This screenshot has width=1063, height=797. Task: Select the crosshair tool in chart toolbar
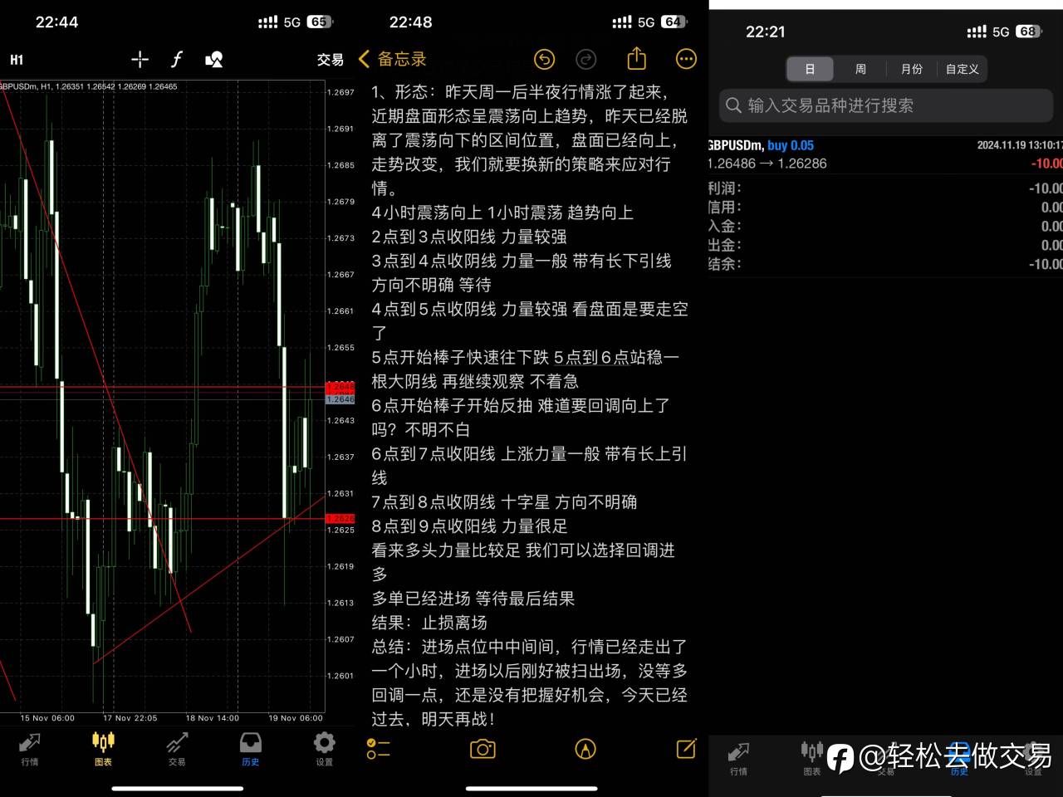click(140, 59)
